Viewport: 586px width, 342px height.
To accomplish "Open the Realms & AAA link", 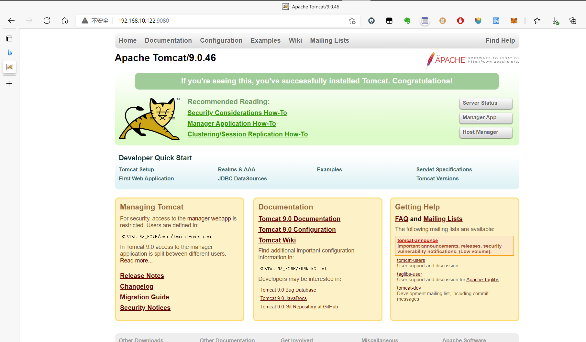I will pyautogui.click(x=237, y=169).
